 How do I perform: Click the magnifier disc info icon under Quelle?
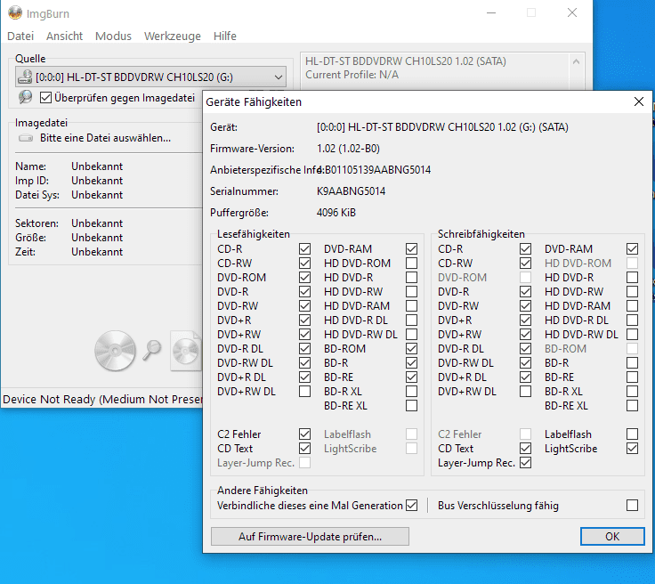pyautogui.click(x=25, y=97)
